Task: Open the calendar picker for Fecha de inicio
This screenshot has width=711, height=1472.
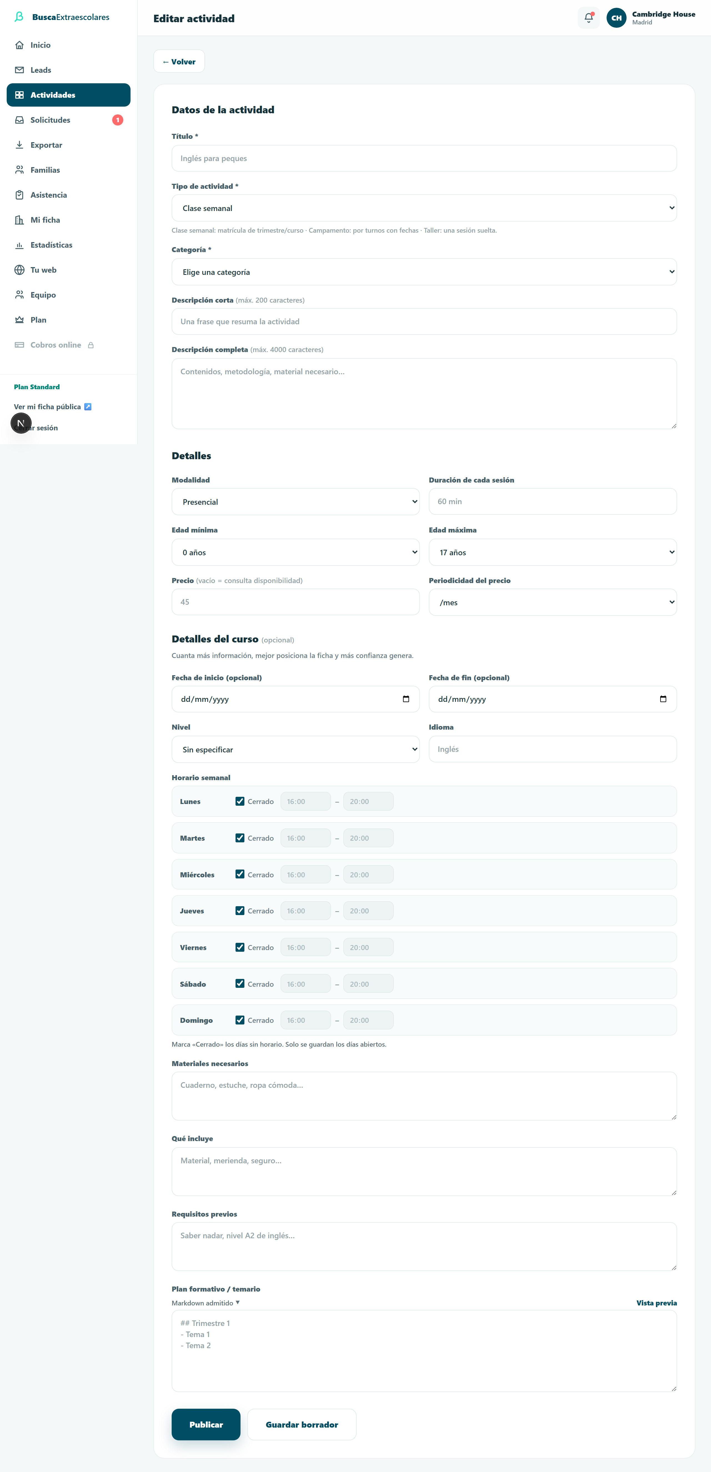Action: click(x=406, y=699)
